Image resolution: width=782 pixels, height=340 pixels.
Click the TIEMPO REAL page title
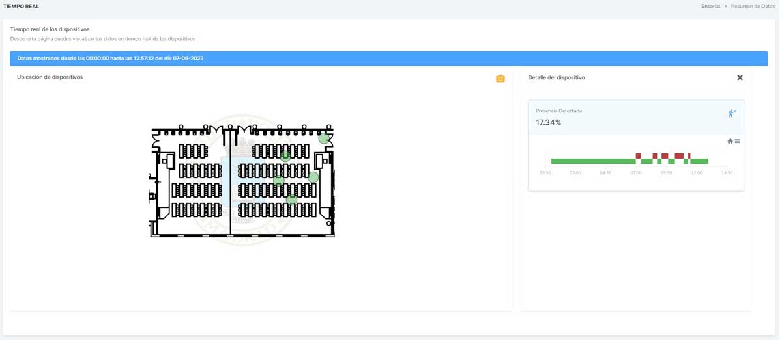click(x=21, y=7)
